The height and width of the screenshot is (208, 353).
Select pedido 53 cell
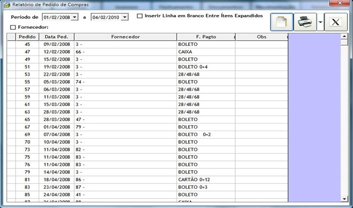point(27,74)
